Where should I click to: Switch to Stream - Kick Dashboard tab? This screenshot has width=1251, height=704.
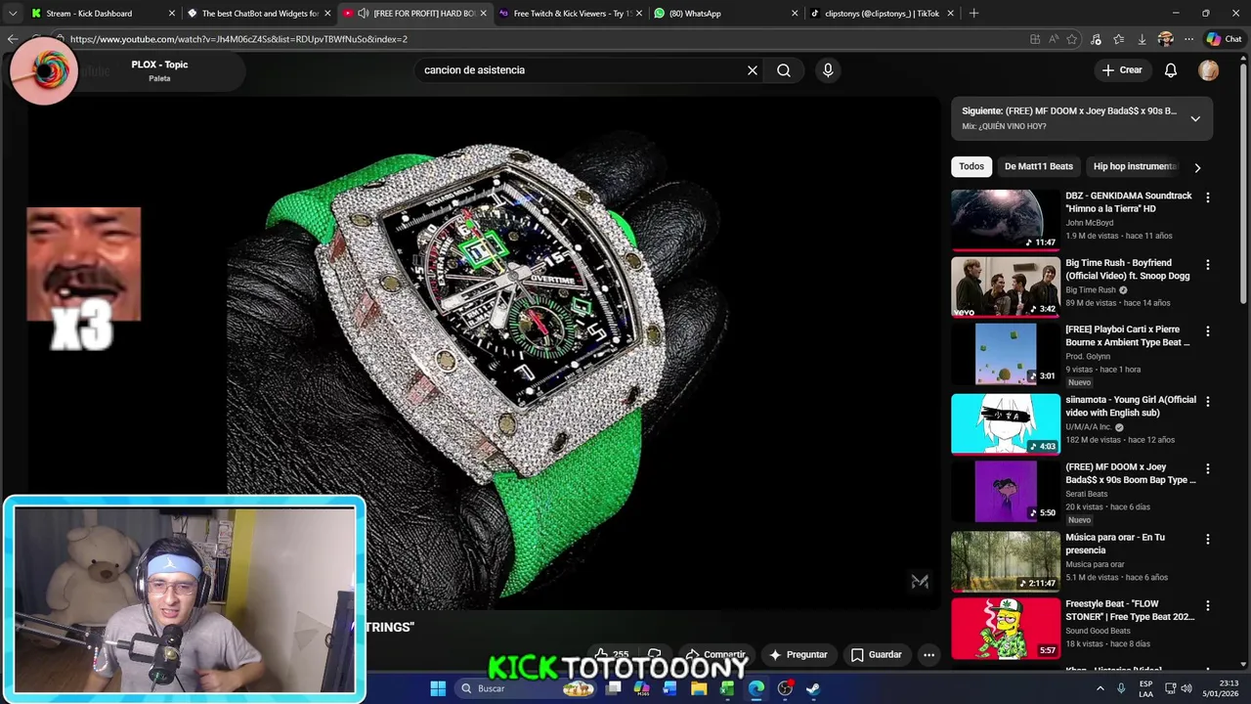tap(103, 14)
